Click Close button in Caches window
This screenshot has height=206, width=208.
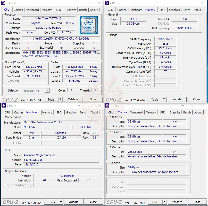tap(197, 202)
